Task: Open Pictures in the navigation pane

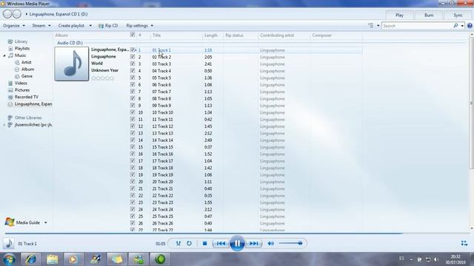Action: [22, 90]
